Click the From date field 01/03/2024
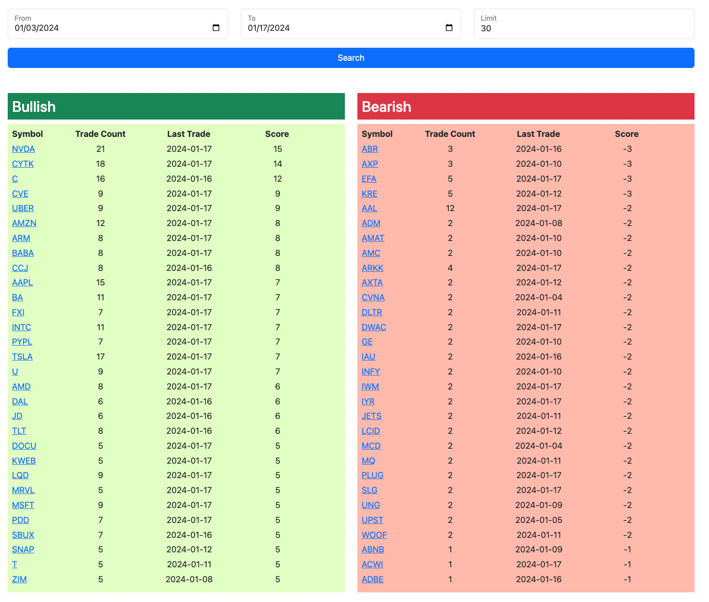 coord(118,24)
